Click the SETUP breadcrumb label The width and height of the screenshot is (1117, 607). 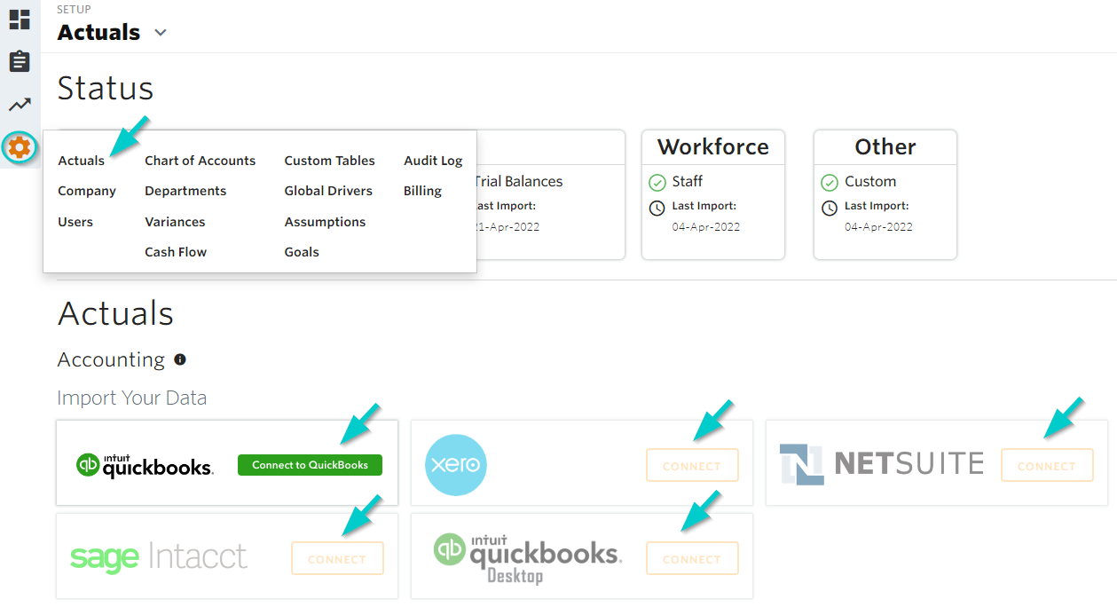pos(74,10)
